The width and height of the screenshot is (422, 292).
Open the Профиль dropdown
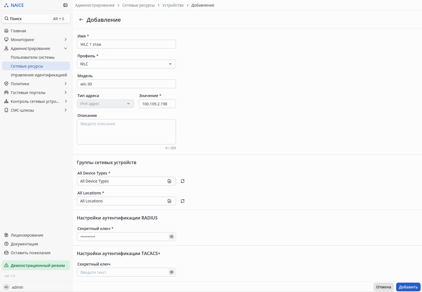pos(126,64)
